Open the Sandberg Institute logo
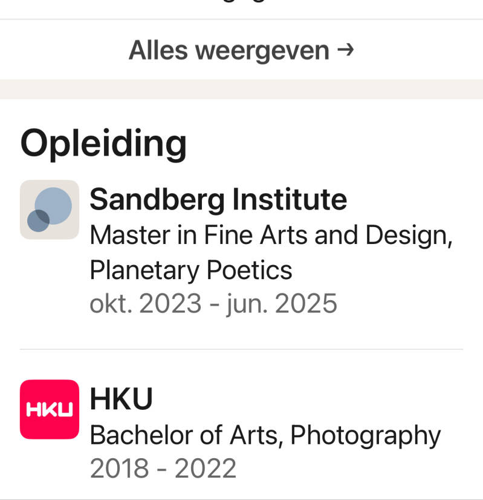The image size is (483, 500). pyautogui.click(x=50, y=209)
